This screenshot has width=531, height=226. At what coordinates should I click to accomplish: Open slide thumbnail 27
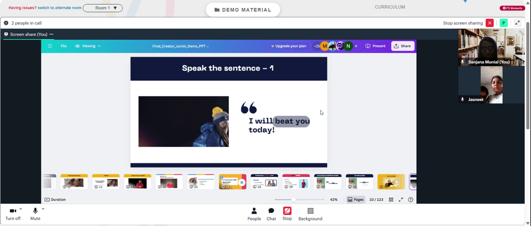[233, 182]
